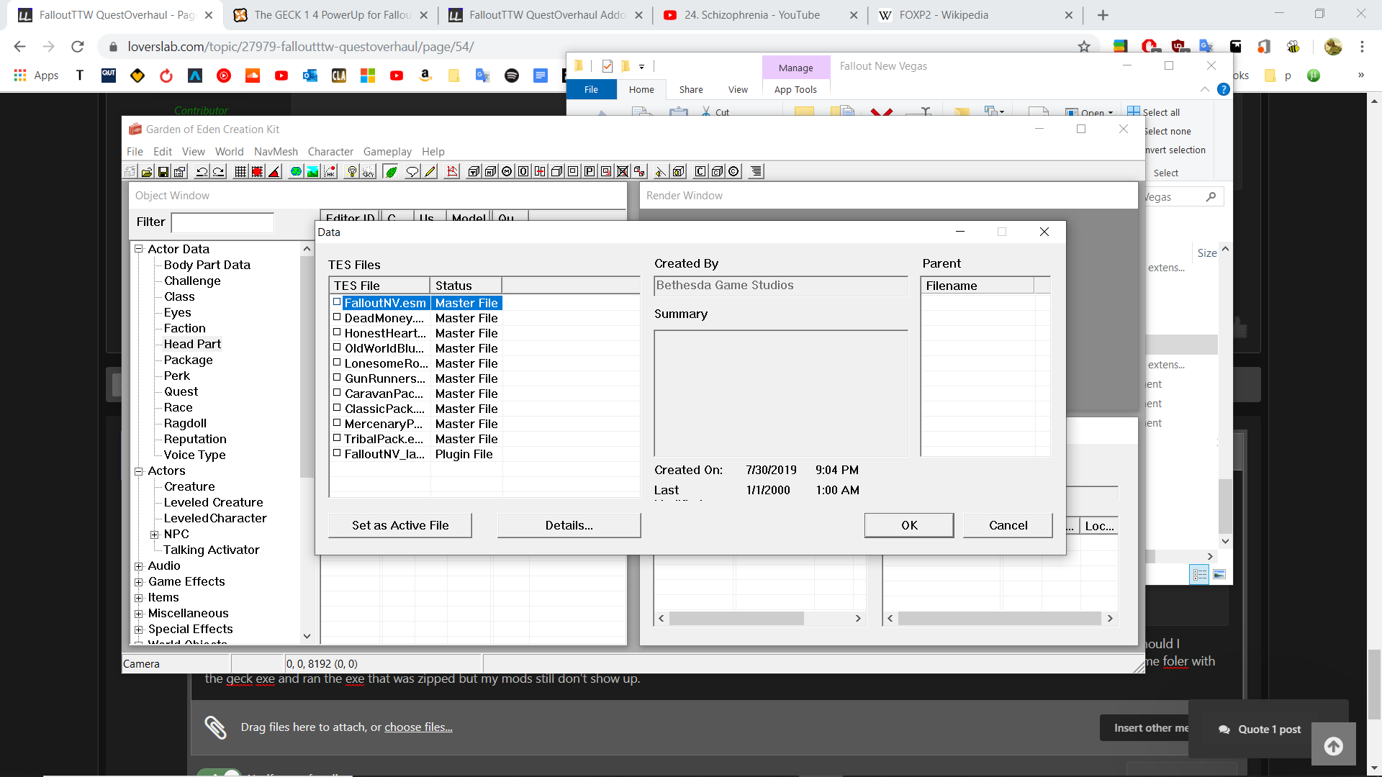The image size is (1382, 777).
Task: Open the Landscape editing icon
Action: 312,171
